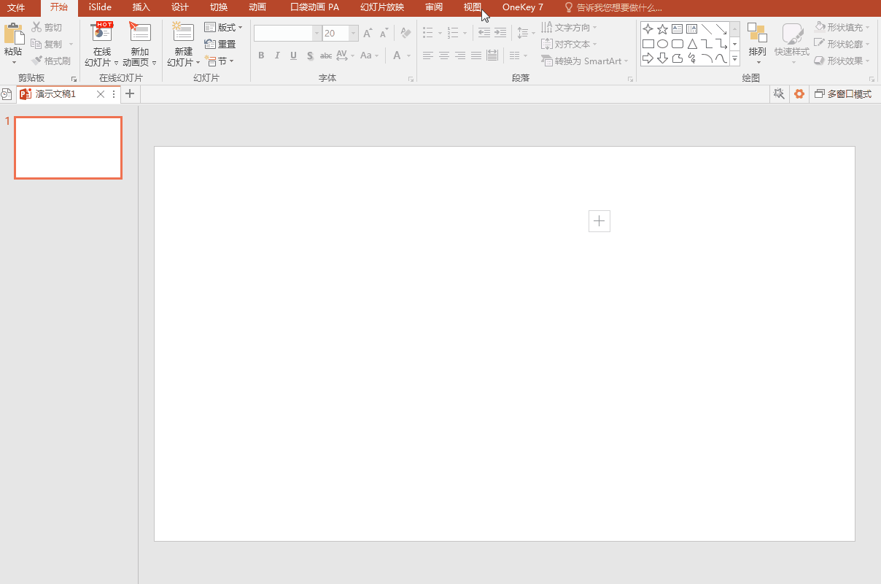Click the 新加动画页 animation page icon
Viewport: 881px width, 584px height.
[x=139, y=33]
